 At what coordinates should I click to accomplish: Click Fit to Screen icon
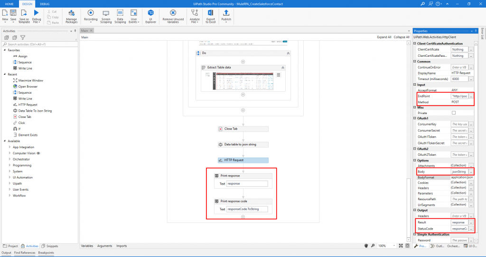(401, 246)
